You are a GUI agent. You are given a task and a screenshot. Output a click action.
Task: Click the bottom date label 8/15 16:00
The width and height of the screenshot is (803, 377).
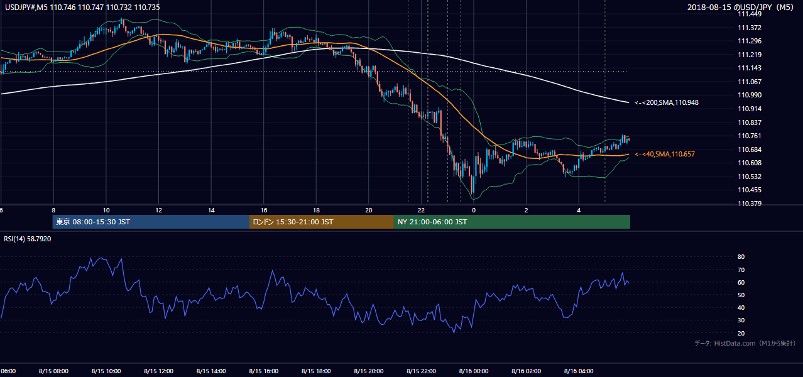click(264, 371)
